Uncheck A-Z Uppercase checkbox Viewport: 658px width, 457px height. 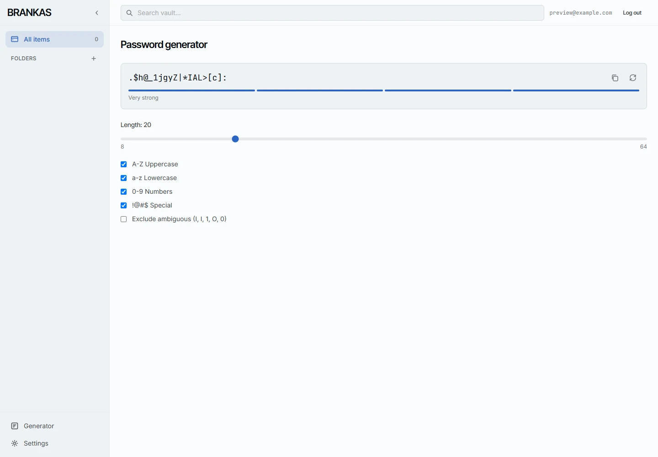click(123, 164)
